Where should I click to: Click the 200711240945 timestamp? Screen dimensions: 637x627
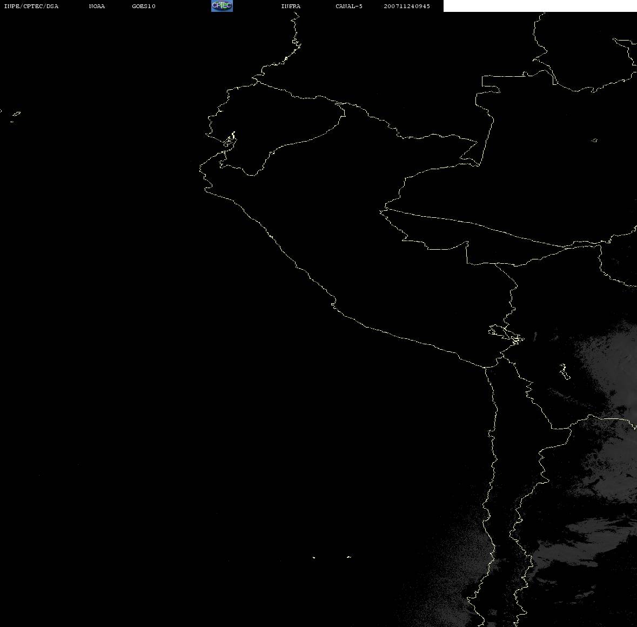pyautogui.click(x=407, y=6)
